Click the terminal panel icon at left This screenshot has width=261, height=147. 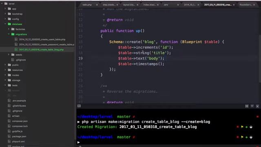(79, 106)
